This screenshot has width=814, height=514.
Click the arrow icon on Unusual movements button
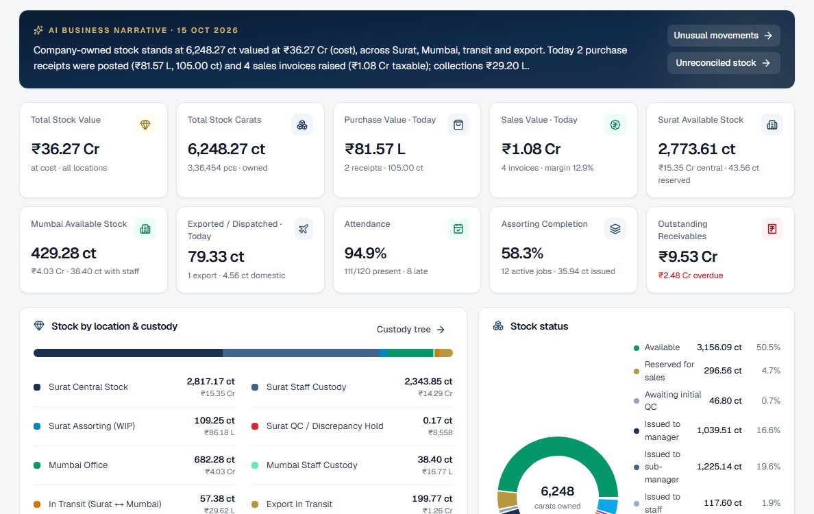[768, 36]
